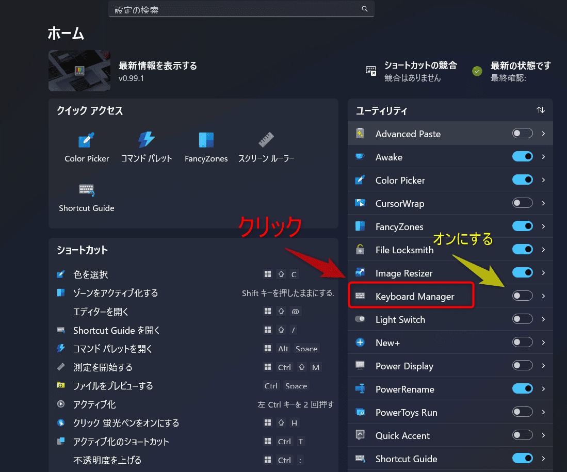Viewport: 567px width, 472px height.
Task: Click the PowerRename utility icon
Action: (x=360, y=388)
